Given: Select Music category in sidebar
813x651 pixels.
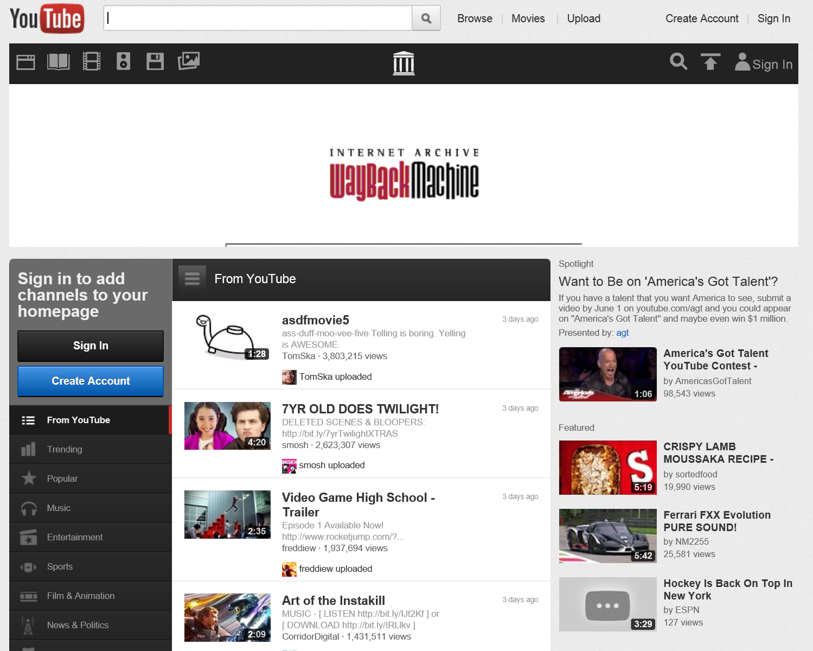Looking at the screenshot, I should pyautogui.click(x=59, y=508).
